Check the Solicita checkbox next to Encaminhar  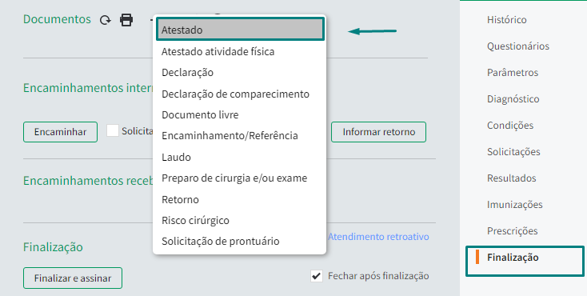click(x=113, y=130)
